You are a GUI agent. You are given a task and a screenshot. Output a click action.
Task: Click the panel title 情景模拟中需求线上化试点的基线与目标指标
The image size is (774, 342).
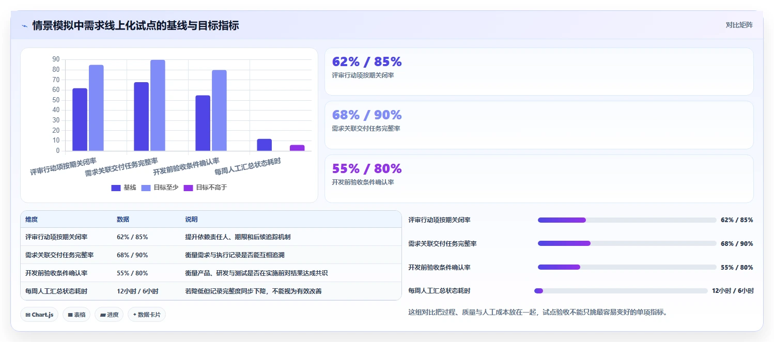click(x=135, y=25)
